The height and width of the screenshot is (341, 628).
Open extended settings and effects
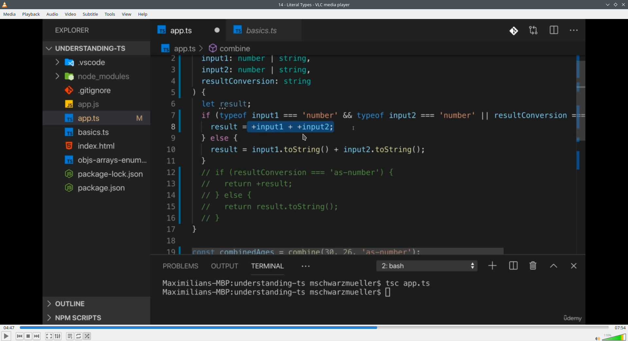(x=58, y=336)
